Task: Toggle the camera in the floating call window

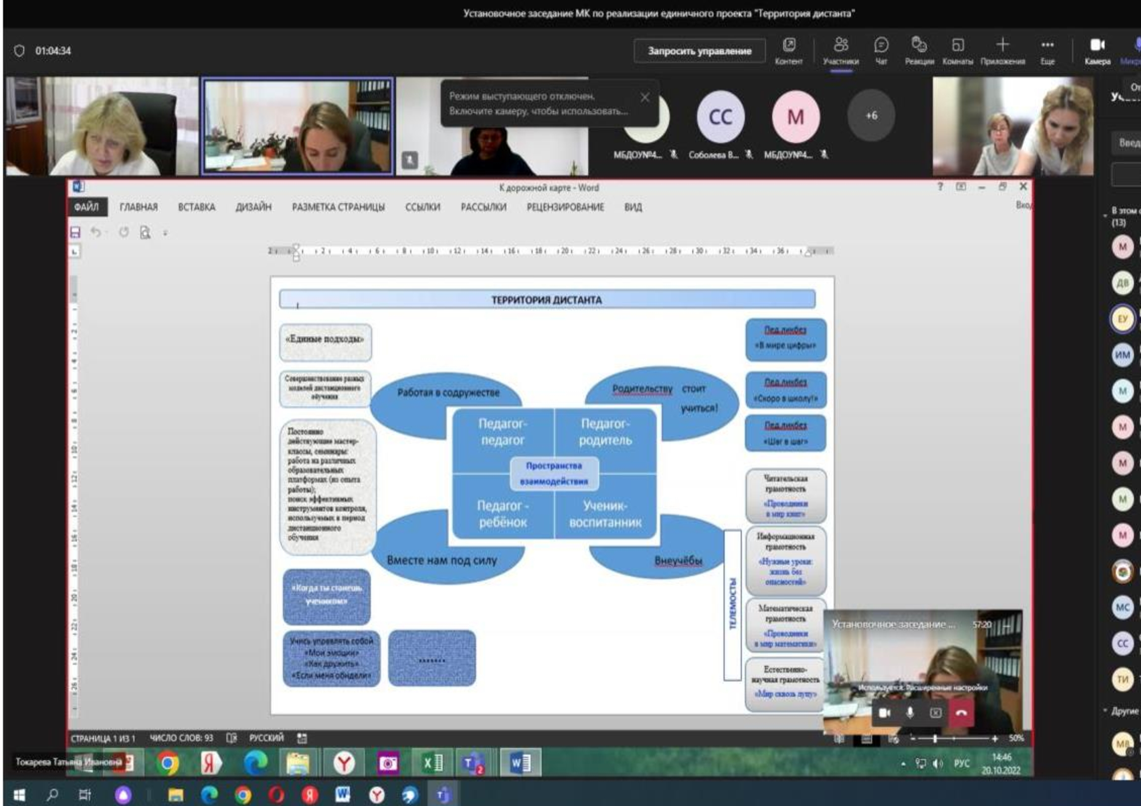Action: tap(884, 713)
